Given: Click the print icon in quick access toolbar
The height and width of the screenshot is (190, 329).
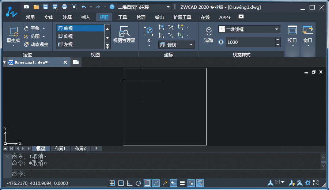Looking at the screenshot, I should 64,7.
